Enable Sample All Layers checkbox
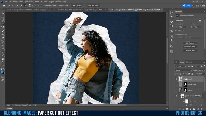This screenshot has height=116, width=206. 44,6
